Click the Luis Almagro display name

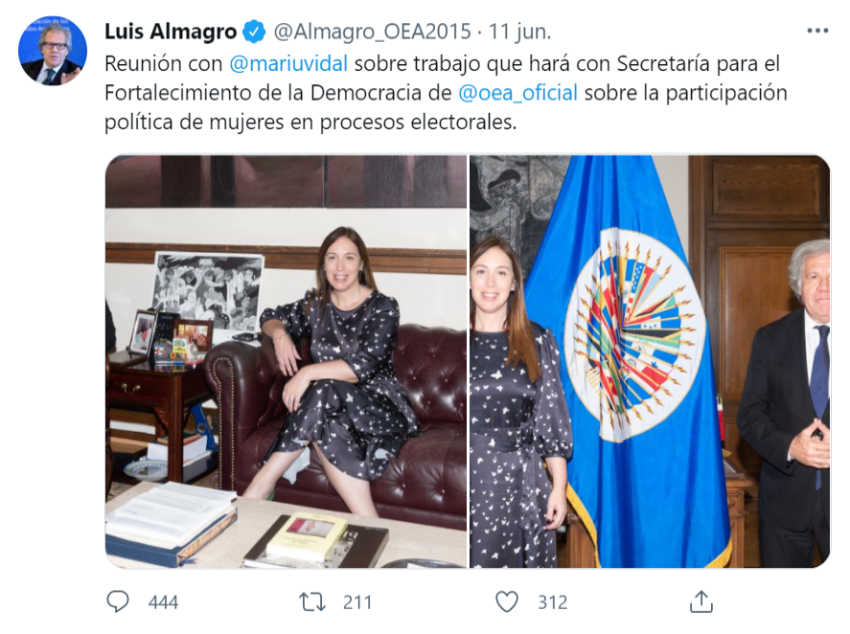[x=171, y=32]
